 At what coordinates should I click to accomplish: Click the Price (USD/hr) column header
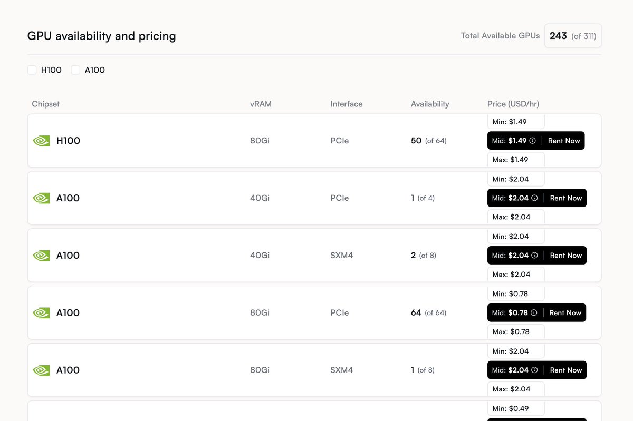[x=513, y=104]
